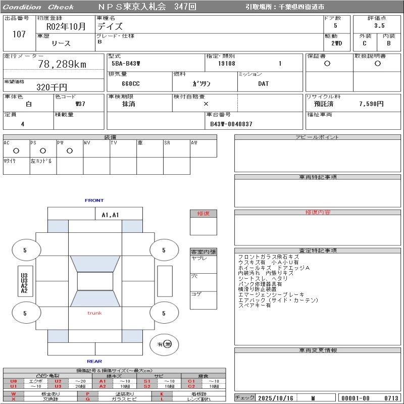
Task: Click the 修復 red header box
Action: tap(203, 214)
